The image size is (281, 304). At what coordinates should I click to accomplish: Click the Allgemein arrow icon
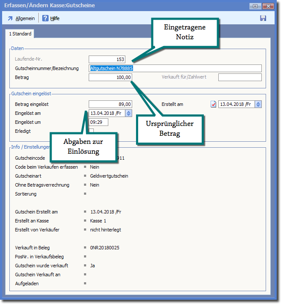click(10, 18)
